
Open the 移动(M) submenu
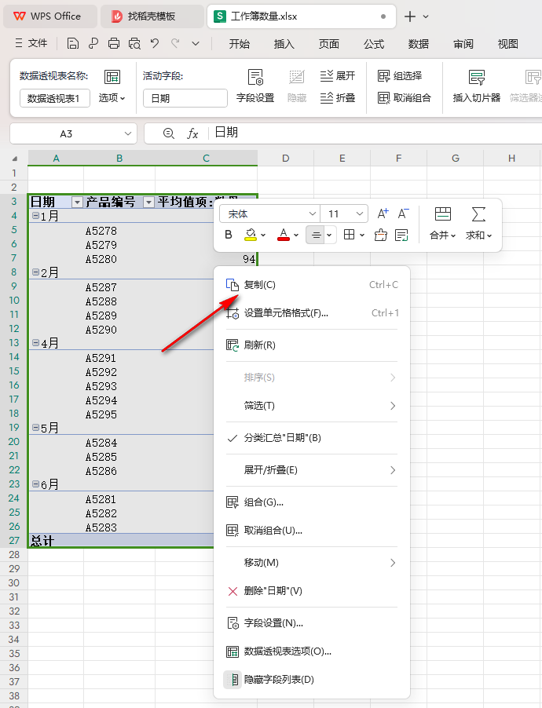click(x=312, y=563)
